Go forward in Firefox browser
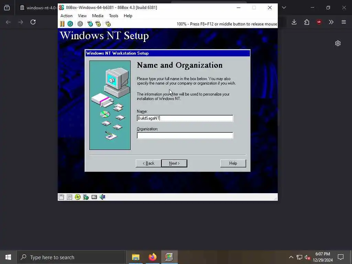Viewport: 352px width, 264px height. pyautogui.click(x=21, y=22)
